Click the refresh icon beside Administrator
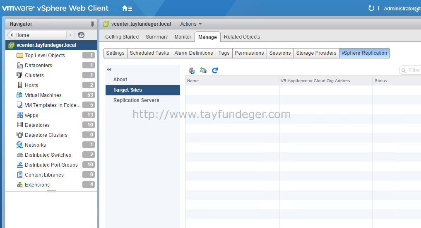 [x=371, y=8]
